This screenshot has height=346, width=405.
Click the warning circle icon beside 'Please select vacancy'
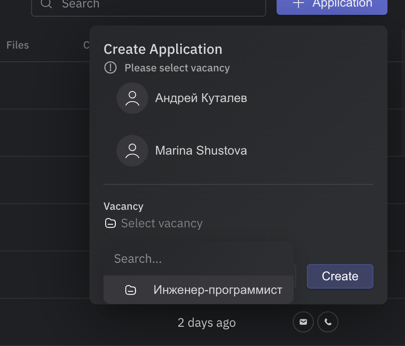click(110, 68)
